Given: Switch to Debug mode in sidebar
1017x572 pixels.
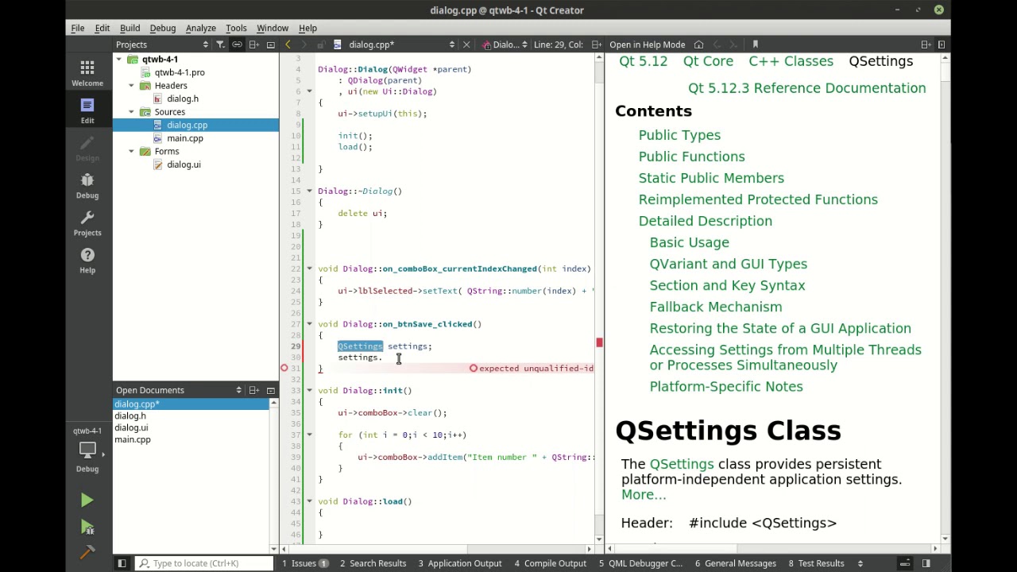Looking at the screenshot, I should click(87, 185).
